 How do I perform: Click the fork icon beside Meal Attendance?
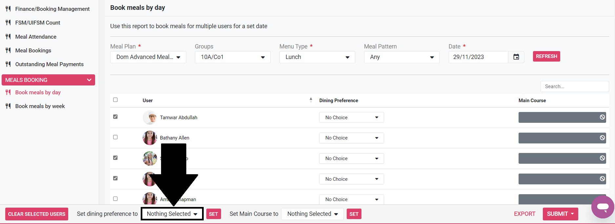point(8,37)
